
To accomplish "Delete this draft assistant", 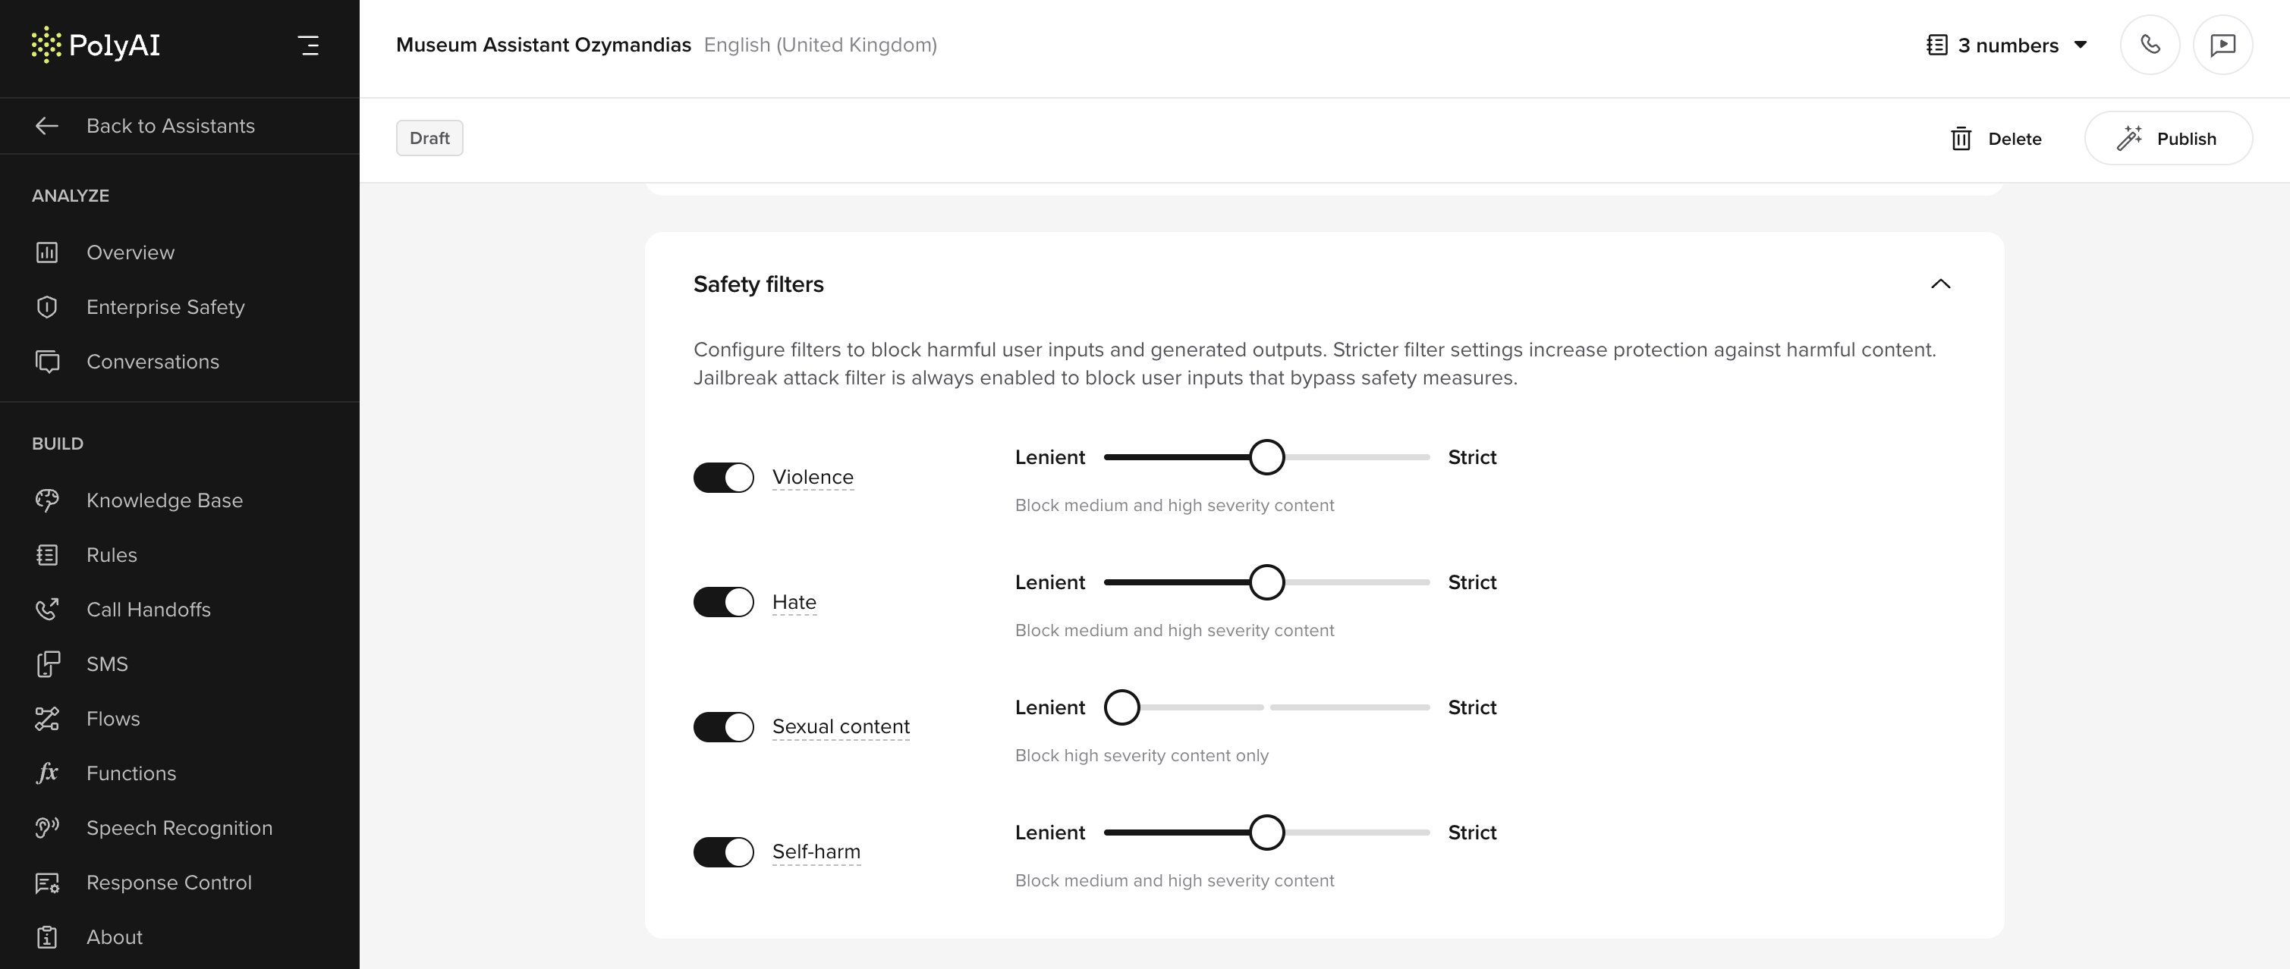I will coord(1996,139).
